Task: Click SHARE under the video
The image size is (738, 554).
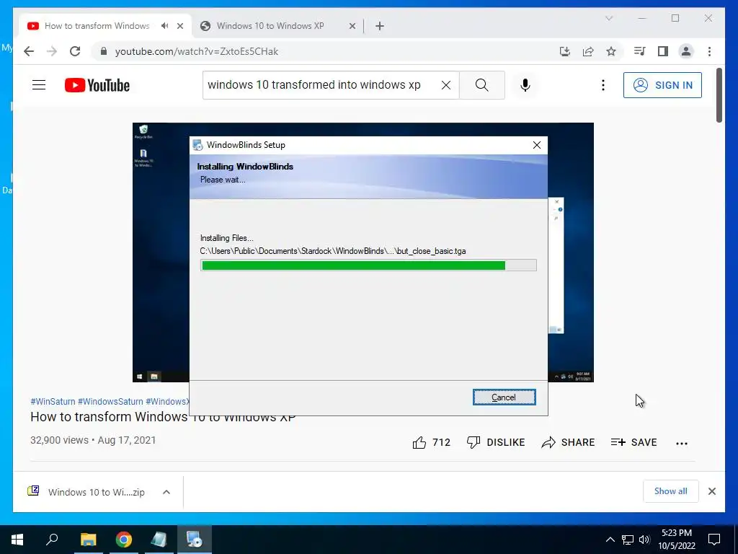Action: click(568, 442)
